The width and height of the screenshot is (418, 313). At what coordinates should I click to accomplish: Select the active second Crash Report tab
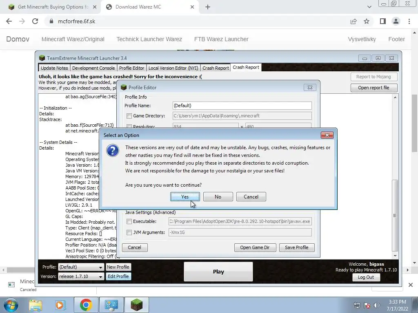point(246,68)
